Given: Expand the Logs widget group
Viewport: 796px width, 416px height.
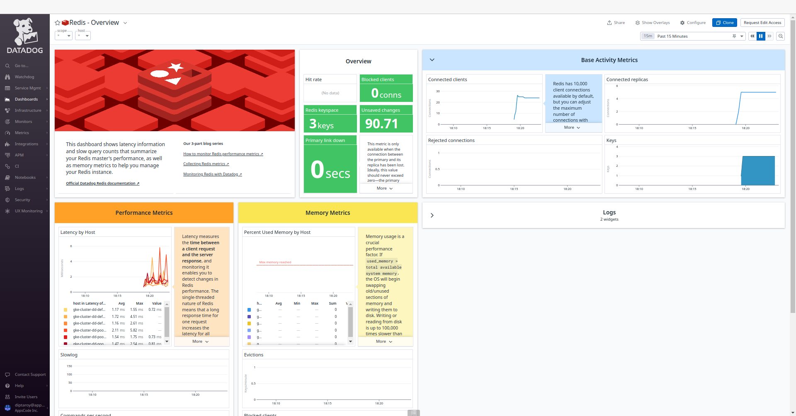Looking at the screenshot, I should coord(432,215).
